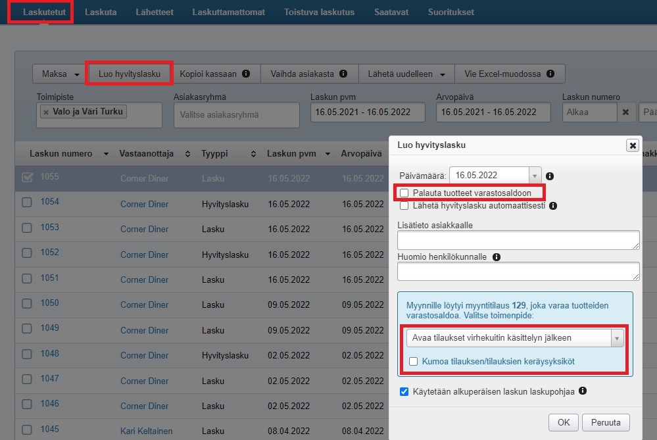Click info icon next to Huomio henkilökunnalle

(x=496, y=257)
